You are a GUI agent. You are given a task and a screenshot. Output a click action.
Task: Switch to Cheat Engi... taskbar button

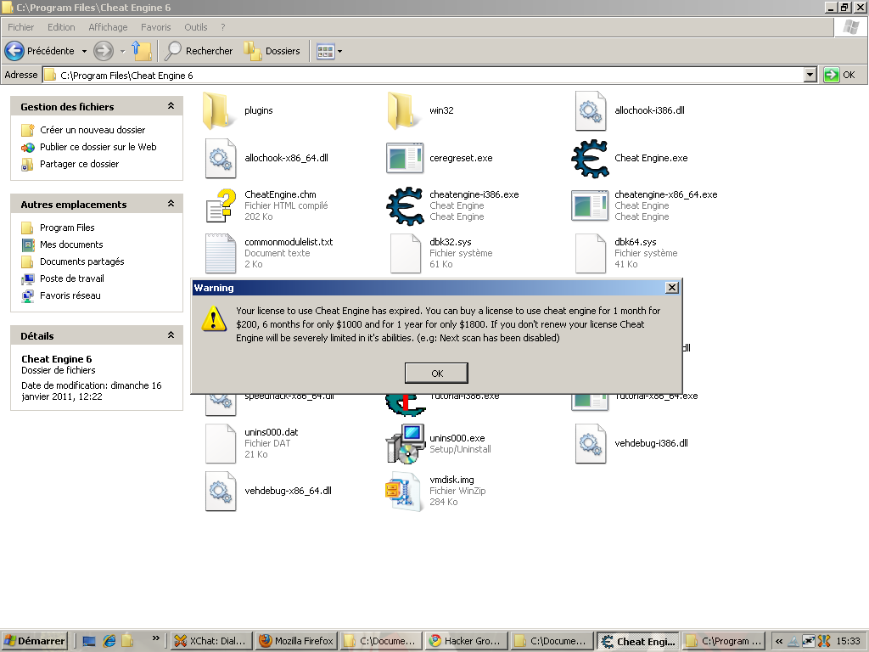tap(637, 641)
